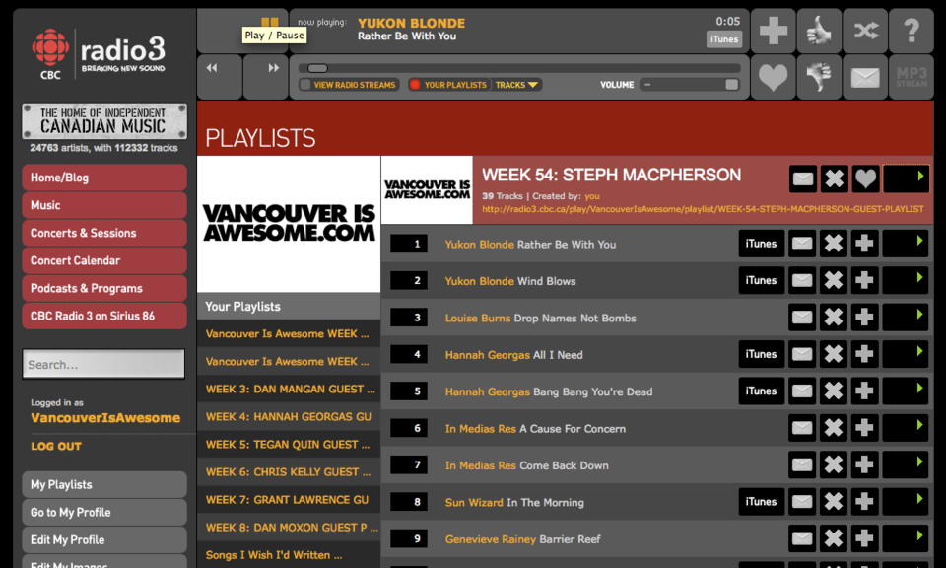This screenshot has width=946, height=568.
Task: Click the large Vancouver Is Awesome thumbnail
Action: [289, 224]
